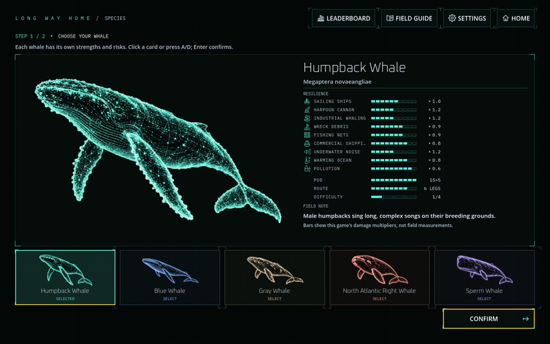Click the Wreck Debris icon

pyautogui.click(x=307, y=126)
